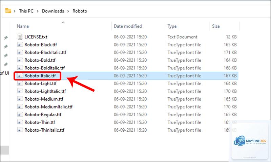Screen dimensions: 271x162
Task: Click the Text Document type of LICENSE.txt
Action: 182,37
